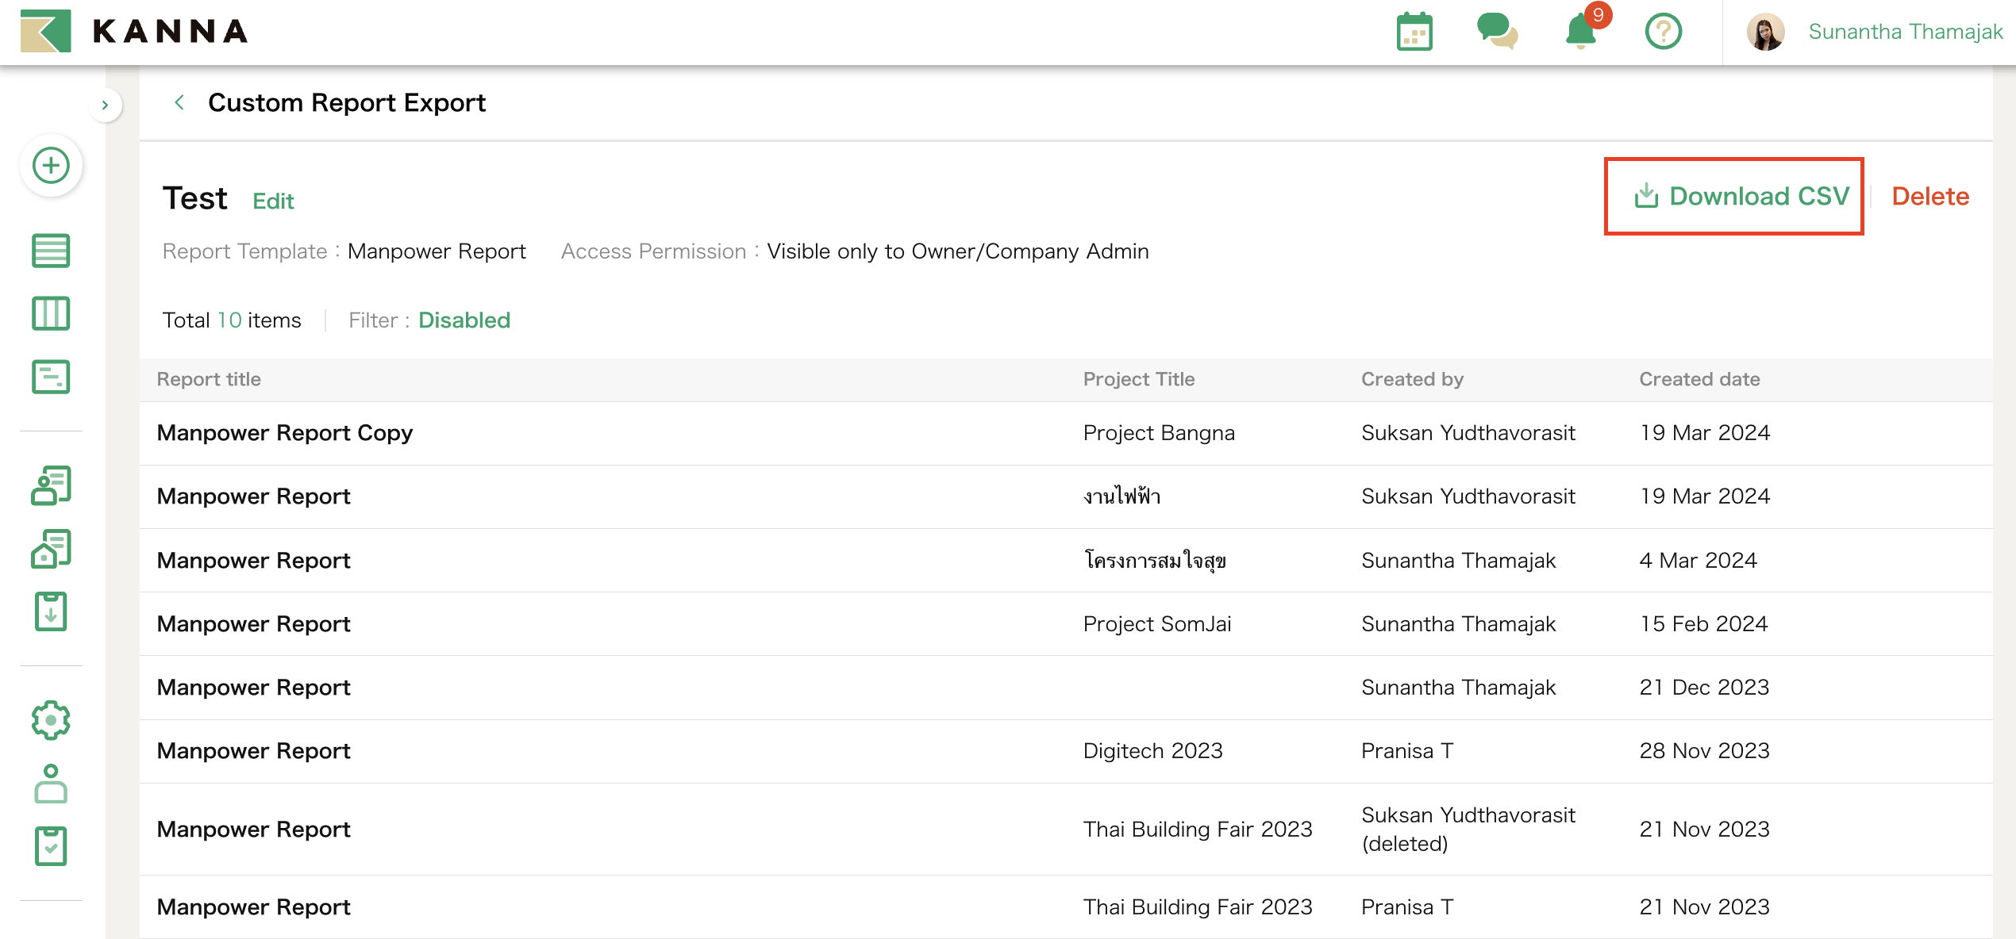
Task: Edit the report named Test
Action: pos(273,201)
